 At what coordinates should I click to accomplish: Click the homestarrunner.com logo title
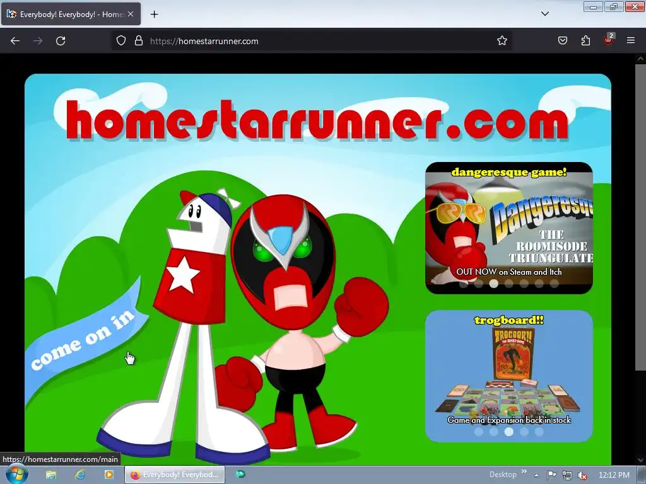(x=318, y=120)
